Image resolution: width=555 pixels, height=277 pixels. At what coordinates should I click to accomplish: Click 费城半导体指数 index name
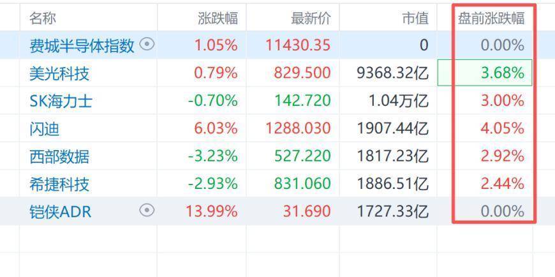(82, 45)
